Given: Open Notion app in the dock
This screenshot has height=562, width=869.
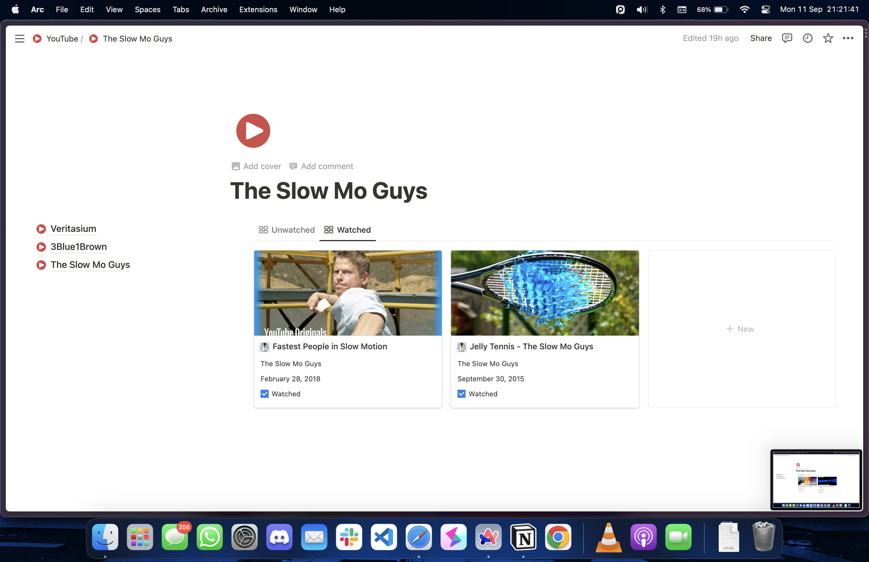Looking at the screenshot, I should (523, 537).
